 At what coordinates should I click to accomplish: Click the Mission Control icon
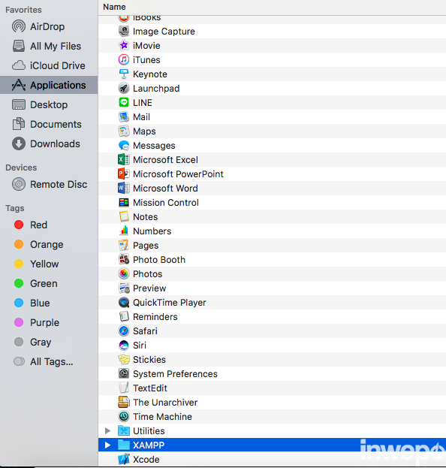tap(124, 202)
